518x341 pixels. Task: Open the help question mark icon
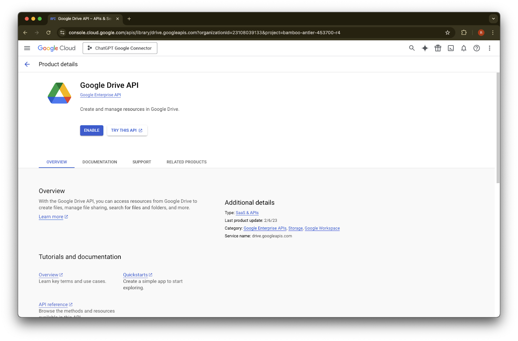click(x=477, y=48)
